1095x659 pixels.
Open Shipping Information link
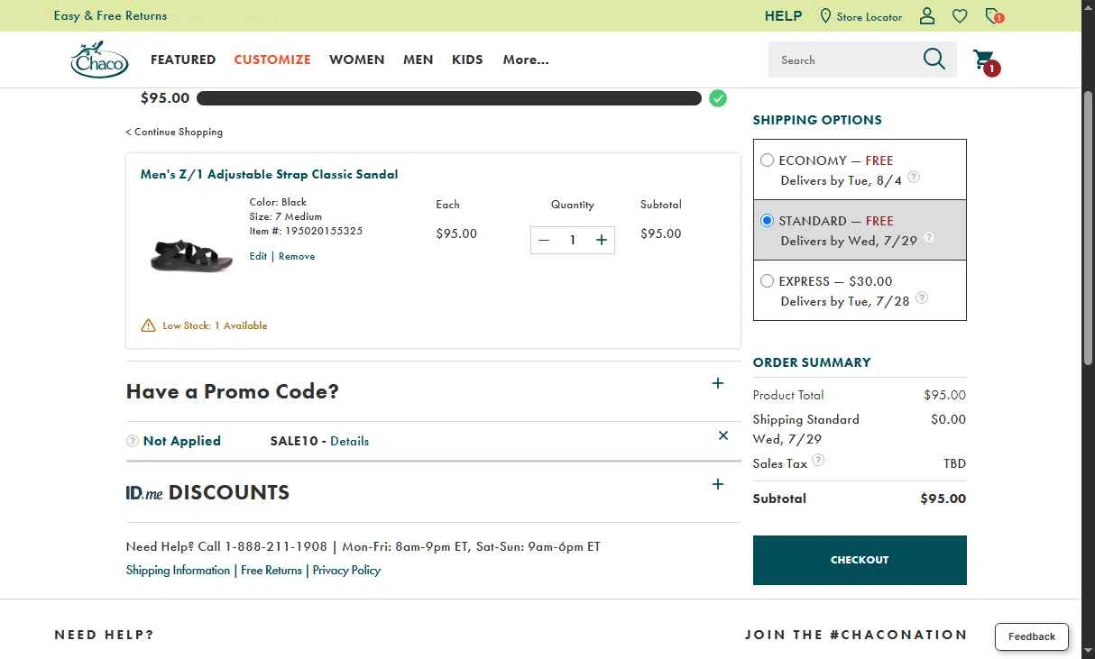178,570
